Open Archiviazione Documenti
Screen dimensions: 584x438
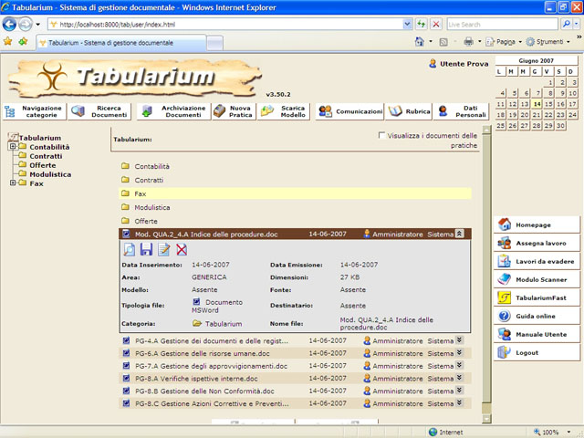(174, 111)
